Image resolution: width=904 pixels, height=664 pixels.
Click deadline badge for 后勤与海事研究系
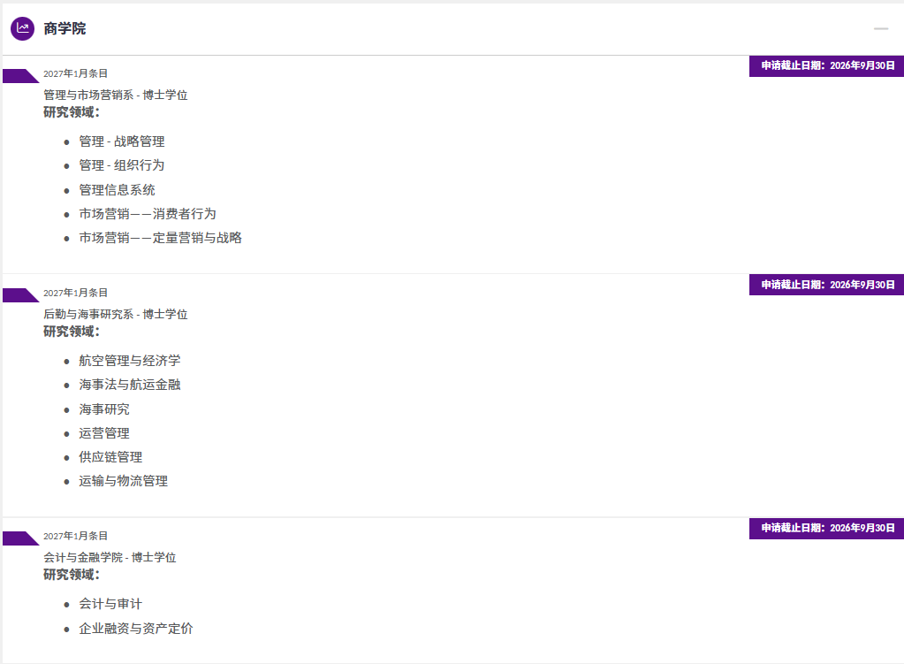[827, 285]
